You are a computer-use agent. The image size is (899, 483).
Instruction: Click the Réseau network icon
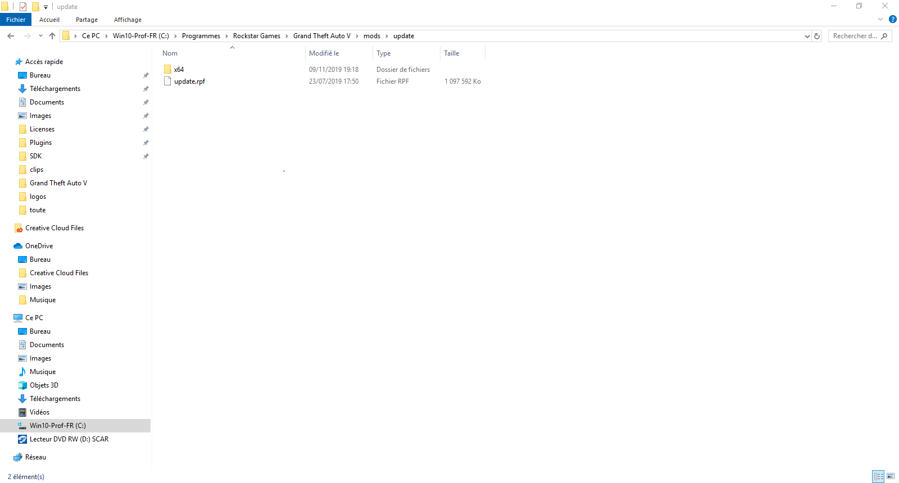coord(18,457)
